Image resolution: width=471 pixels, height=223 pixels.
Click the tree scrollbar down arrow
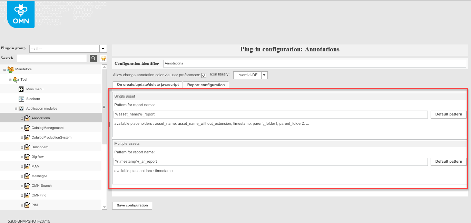click(104, 207)
